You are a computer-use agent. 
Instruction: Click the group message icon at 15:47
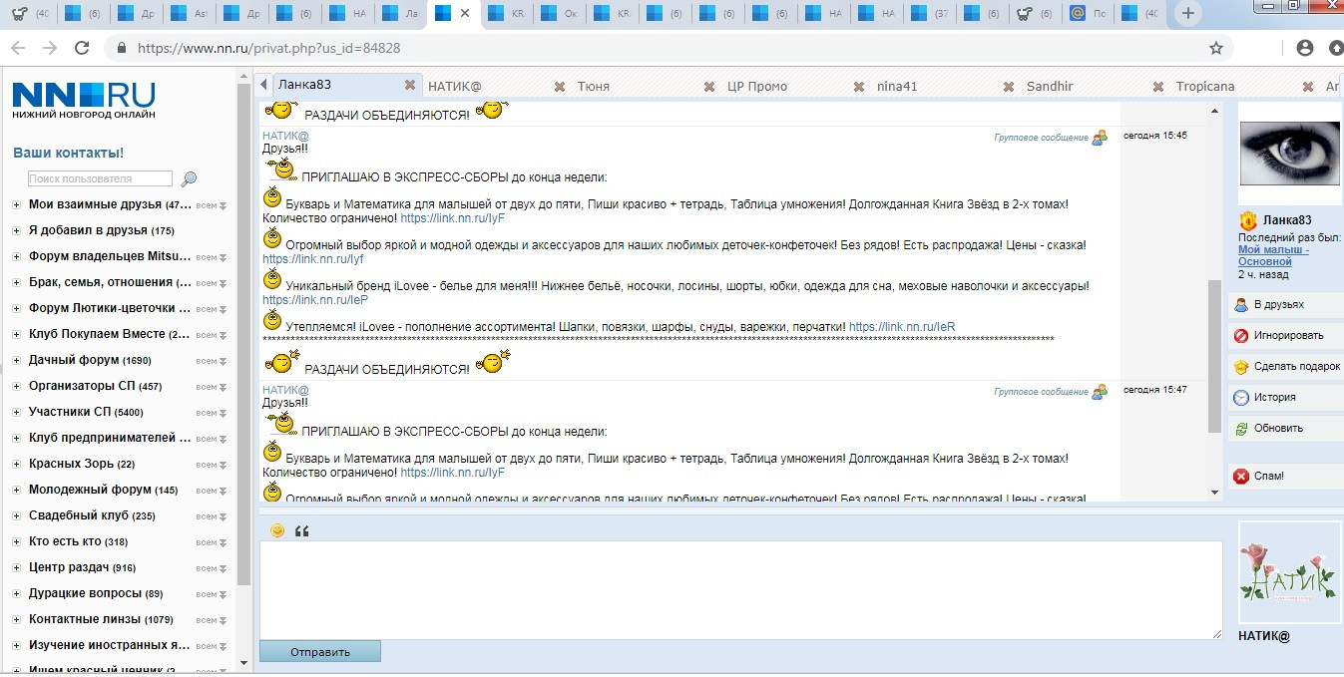tap(1100, 392)
